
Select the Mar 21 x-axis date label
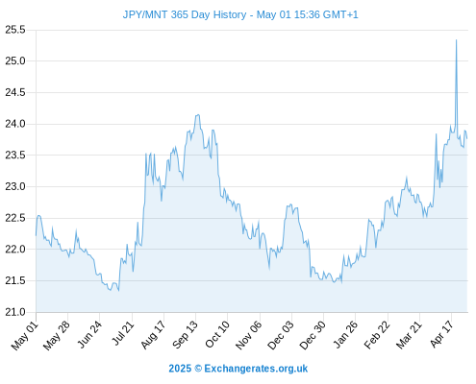coord(409,335)
